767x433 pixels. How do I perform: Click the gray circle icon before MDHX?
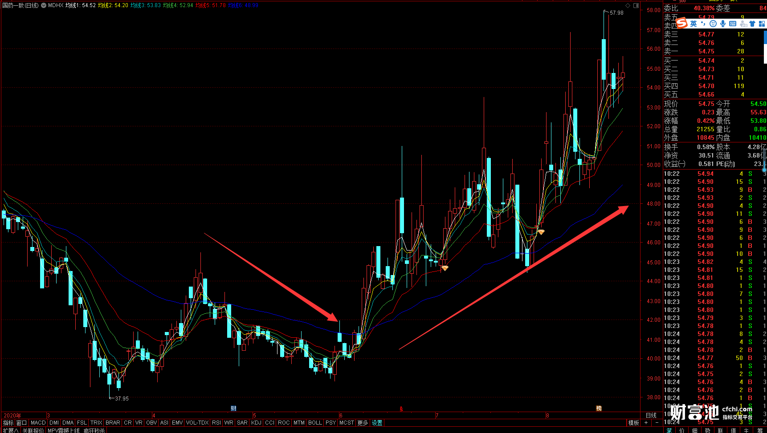click(44, 5)
